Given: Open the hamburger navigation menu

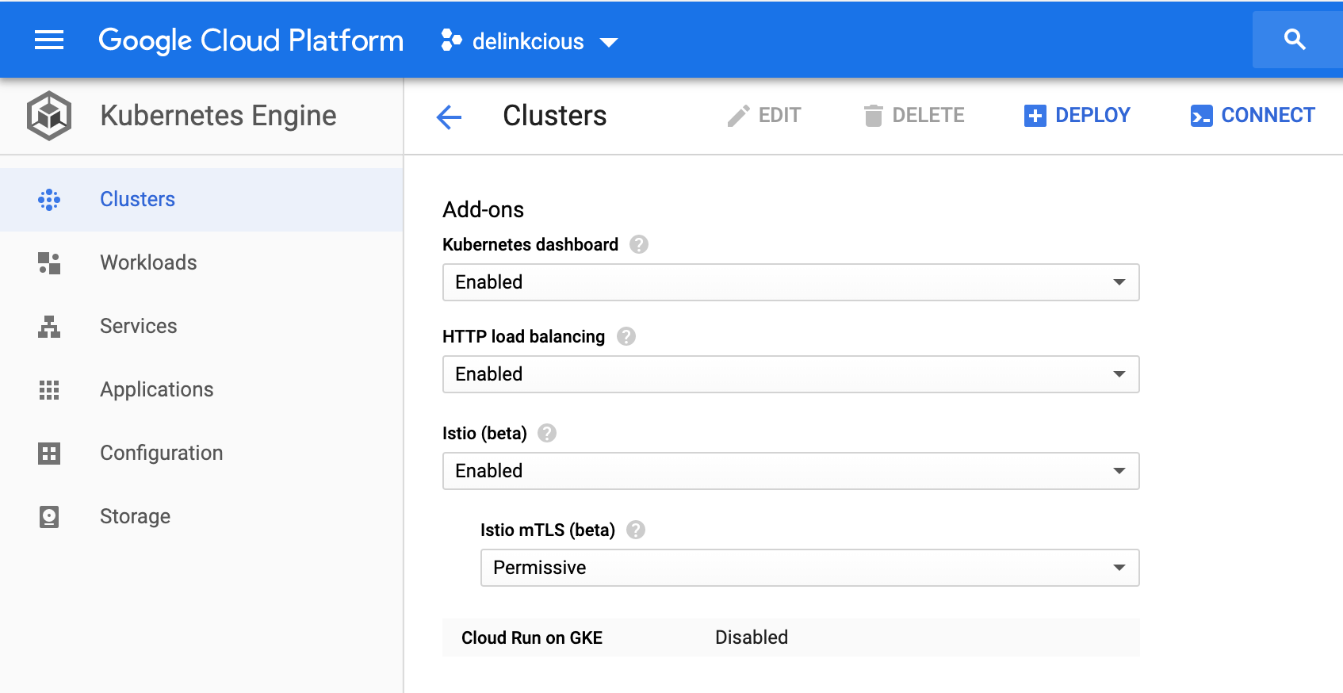Looking at the screenshot, I should (49, 40).
